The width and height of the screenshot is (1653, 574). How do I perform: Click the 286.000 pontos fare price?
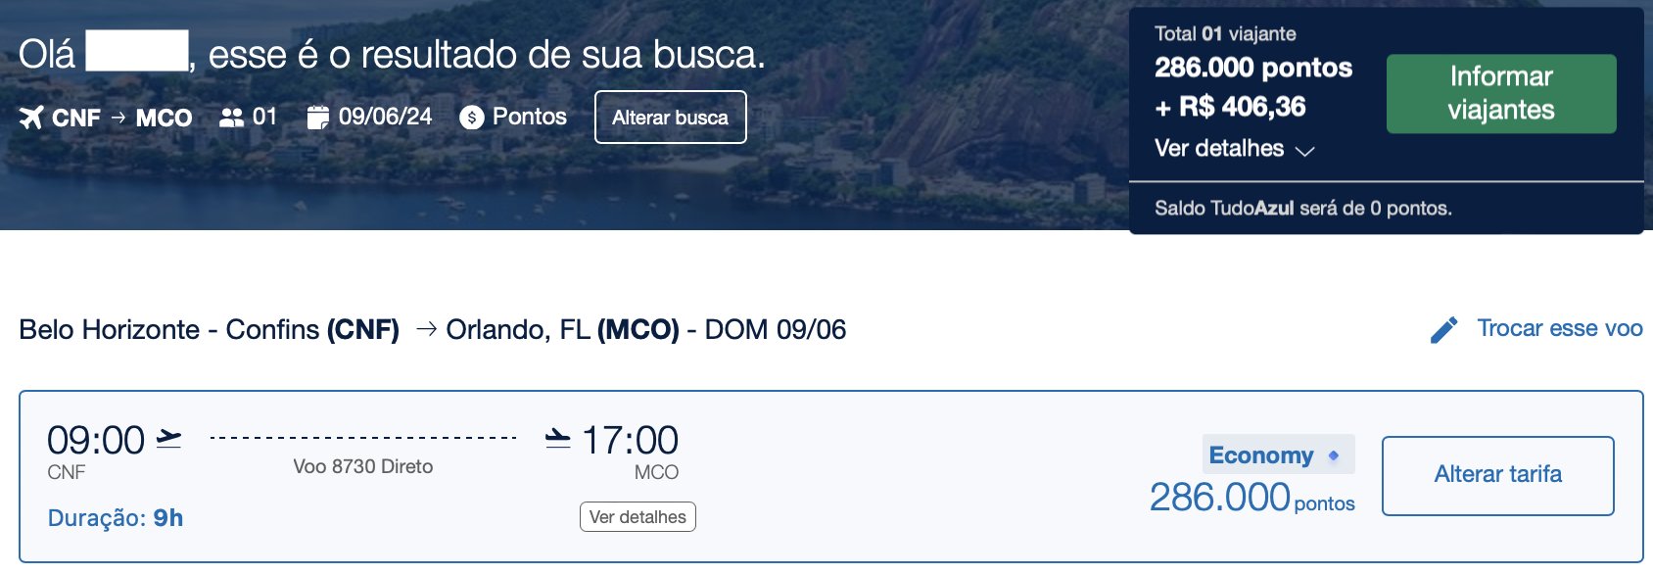[x=1252, y=498]
